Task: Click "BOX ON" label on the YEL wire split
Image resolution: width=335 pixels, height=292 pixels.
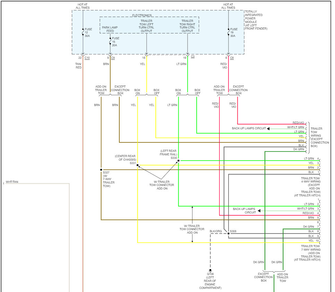Action: pos(137,92)
